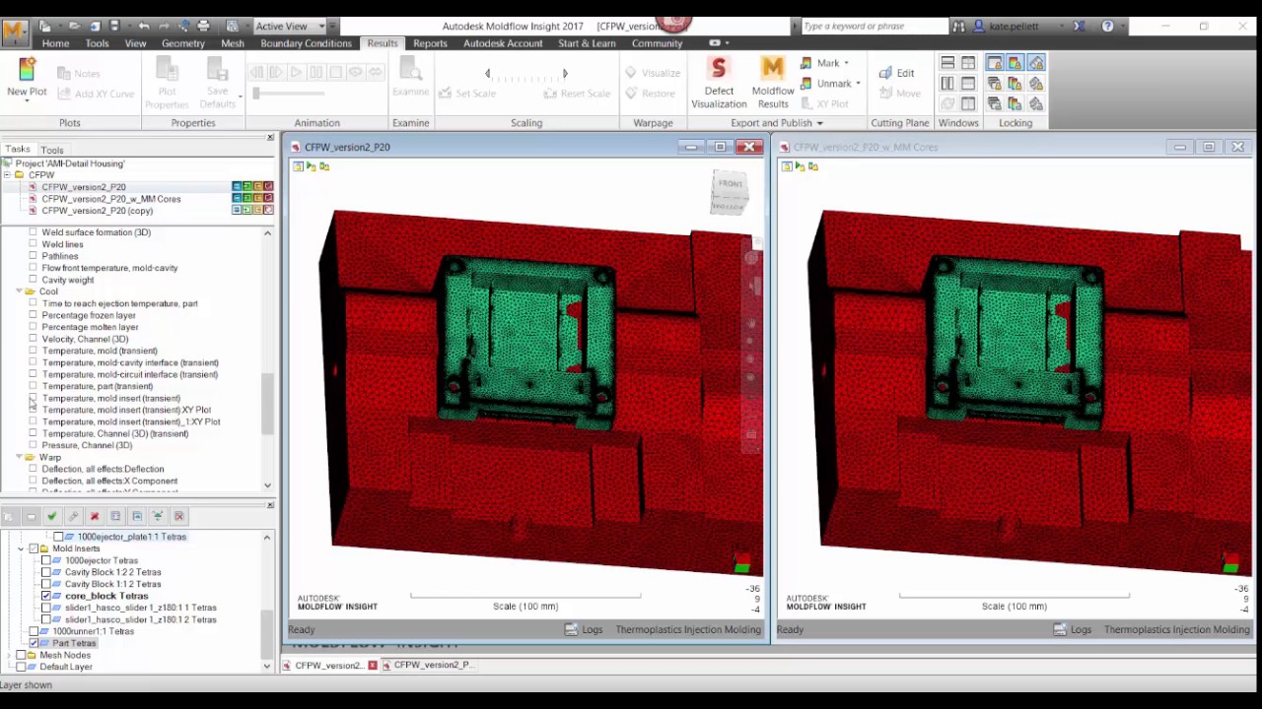Expand the Mesh Nodes layer group
Image resolution: width=1262 pixels, height=709 pixels.
10,655
